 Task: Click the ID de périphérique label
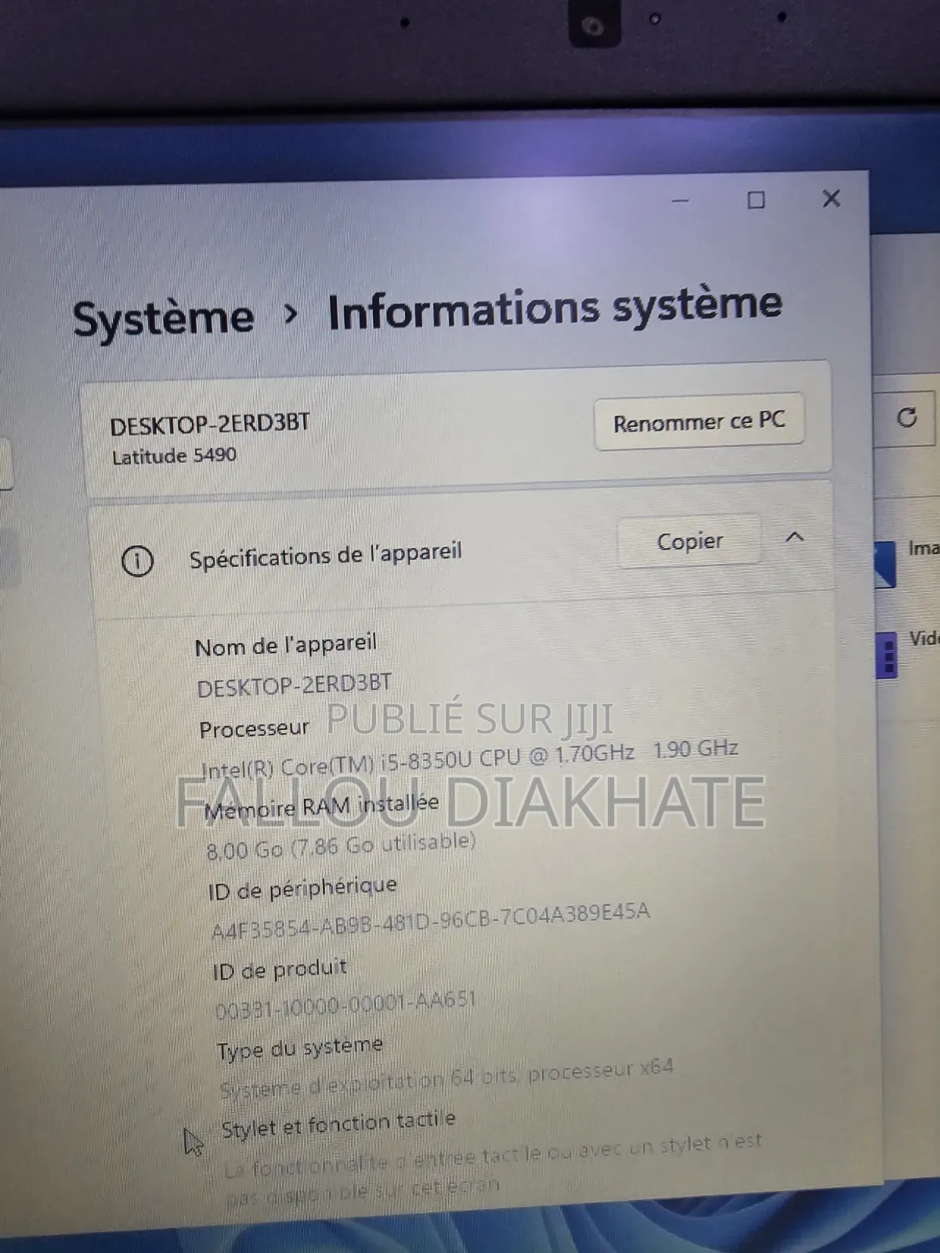pyautogui.click(x=302, y=889)
